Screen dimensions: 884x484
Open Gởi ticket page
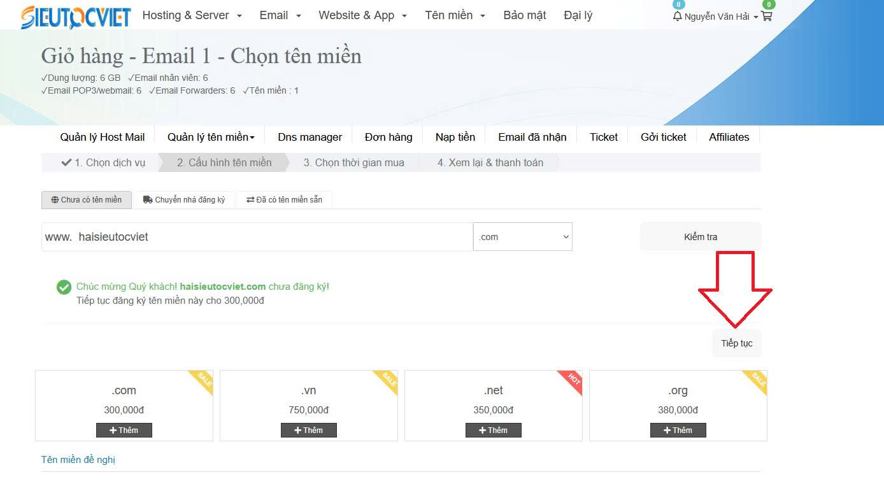(x=664, y=137)
